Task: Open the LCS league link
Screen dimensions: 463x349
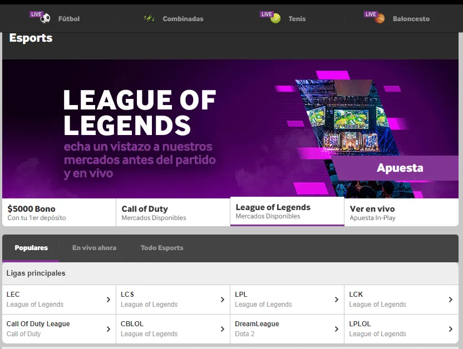Action: [x=173, y=300]
